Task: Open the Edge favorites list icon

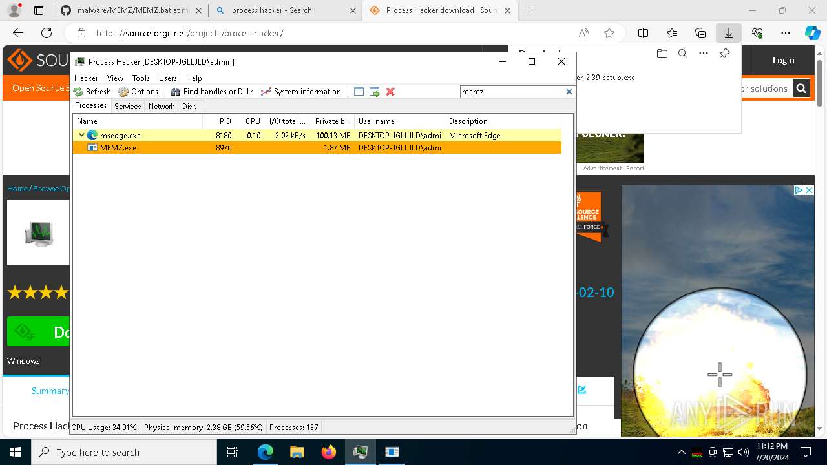Action: tap(672, 33)
